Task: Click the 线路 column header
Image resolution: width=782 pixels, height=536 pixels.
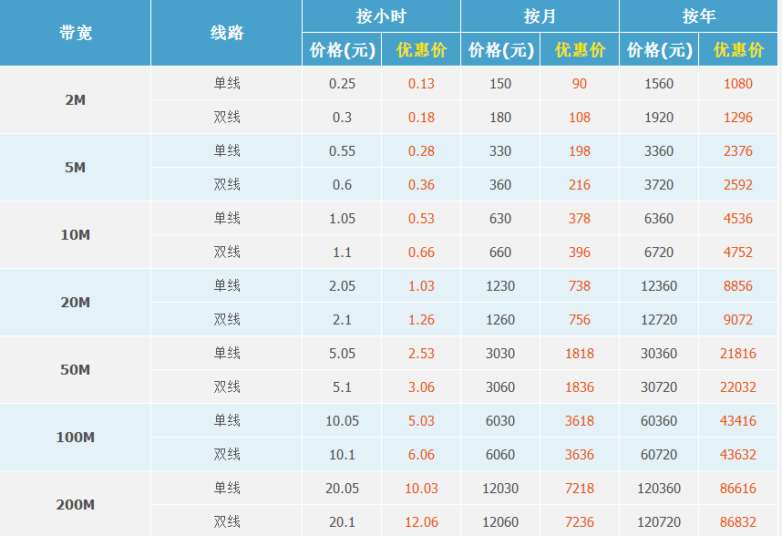Action: pyautogui.click(x=226, y=33)
